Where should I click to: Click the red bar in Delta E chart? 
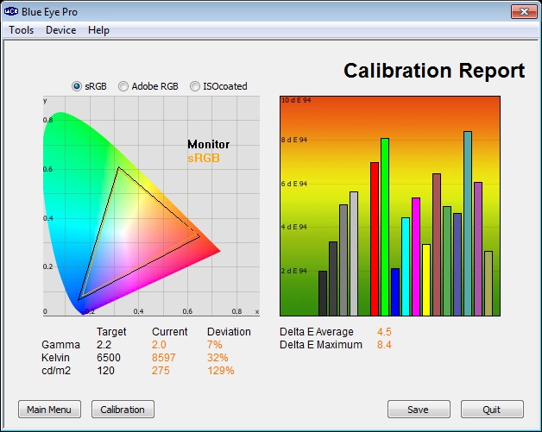pos(375,239)
